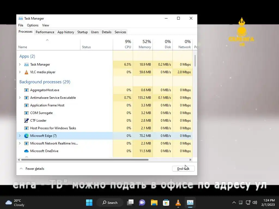Viewport: 279px width, 209px height.
Task: Sort by the CPU column header
Action: [123, 44]
